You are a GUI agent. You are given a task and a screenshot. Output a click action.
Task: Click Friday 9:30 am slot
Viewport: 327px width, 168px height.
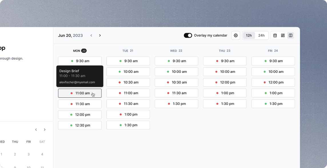tap(273, 61)
